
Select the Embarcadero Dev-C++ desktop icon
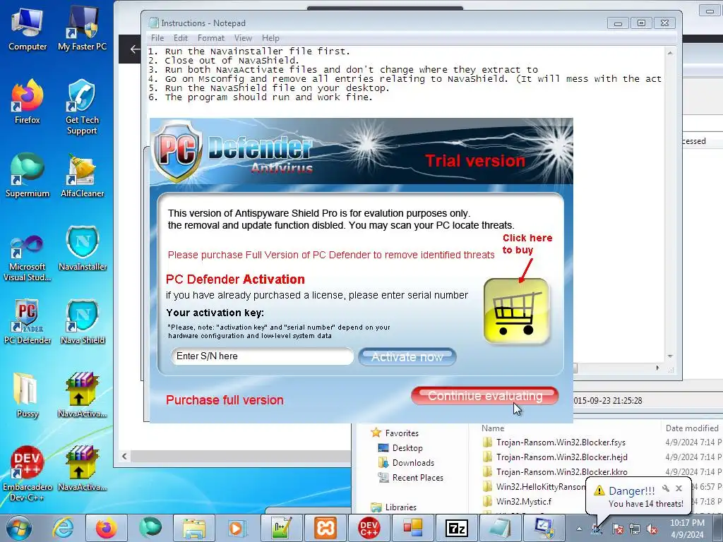point(28,474)
